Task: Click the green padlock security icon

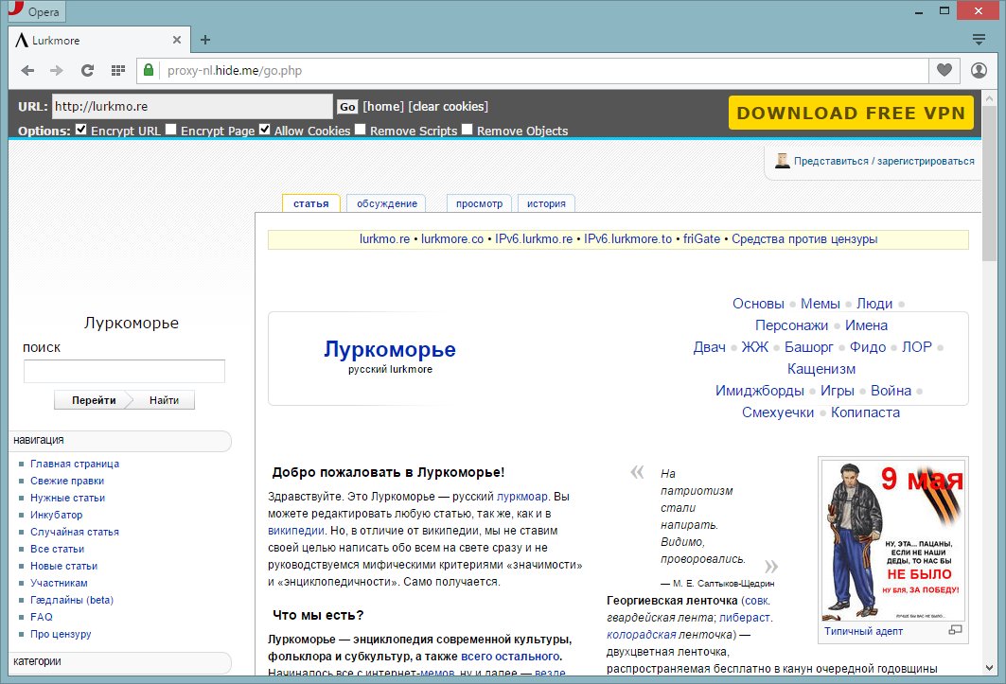Action: tap(147, 70)
